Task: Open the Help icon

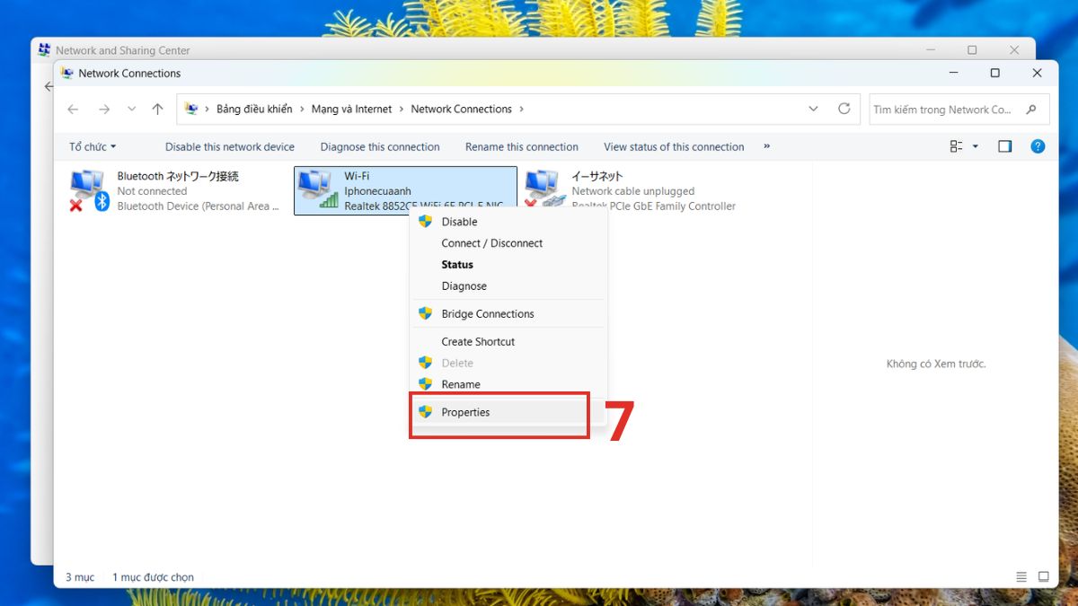Action: pyautogui.click(x=1038, y=146)
